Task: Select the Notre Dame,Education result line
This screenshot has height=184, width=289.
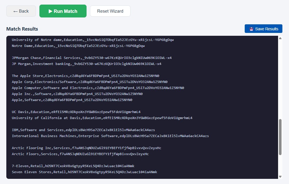Action: [78, 46]
